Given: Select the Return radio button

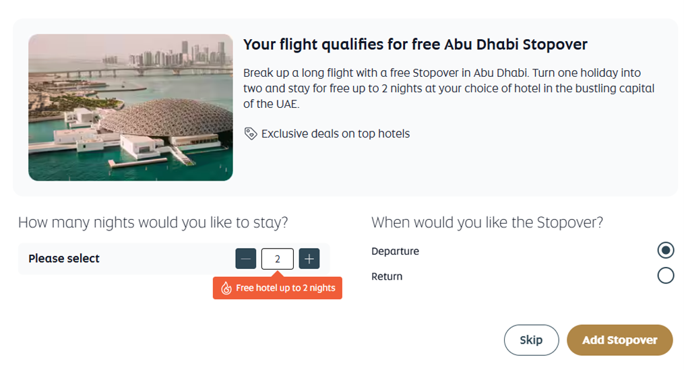Looking at the screenshot, I should tap(665, 276).
